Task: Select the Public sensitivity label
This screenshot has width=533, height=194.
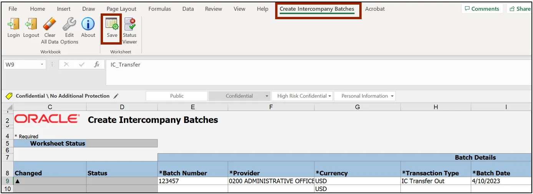Action: coord(177,96)
